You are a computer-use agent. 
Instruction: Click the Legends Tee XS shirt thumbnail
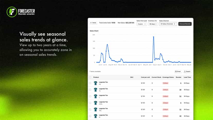[96, 83]
